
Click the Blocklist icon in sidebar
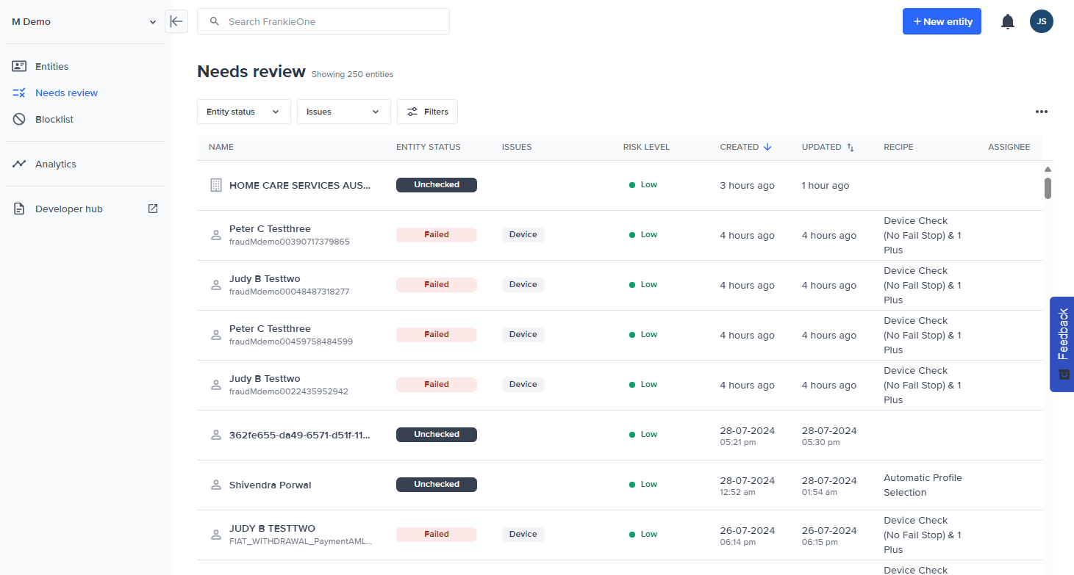[19, 119]
